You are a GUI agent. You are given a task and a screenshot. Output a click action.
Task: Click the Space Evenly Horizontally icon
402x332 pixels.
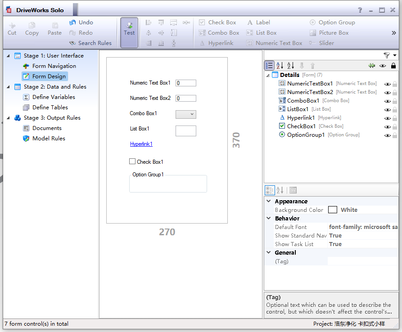click(186, 22)
